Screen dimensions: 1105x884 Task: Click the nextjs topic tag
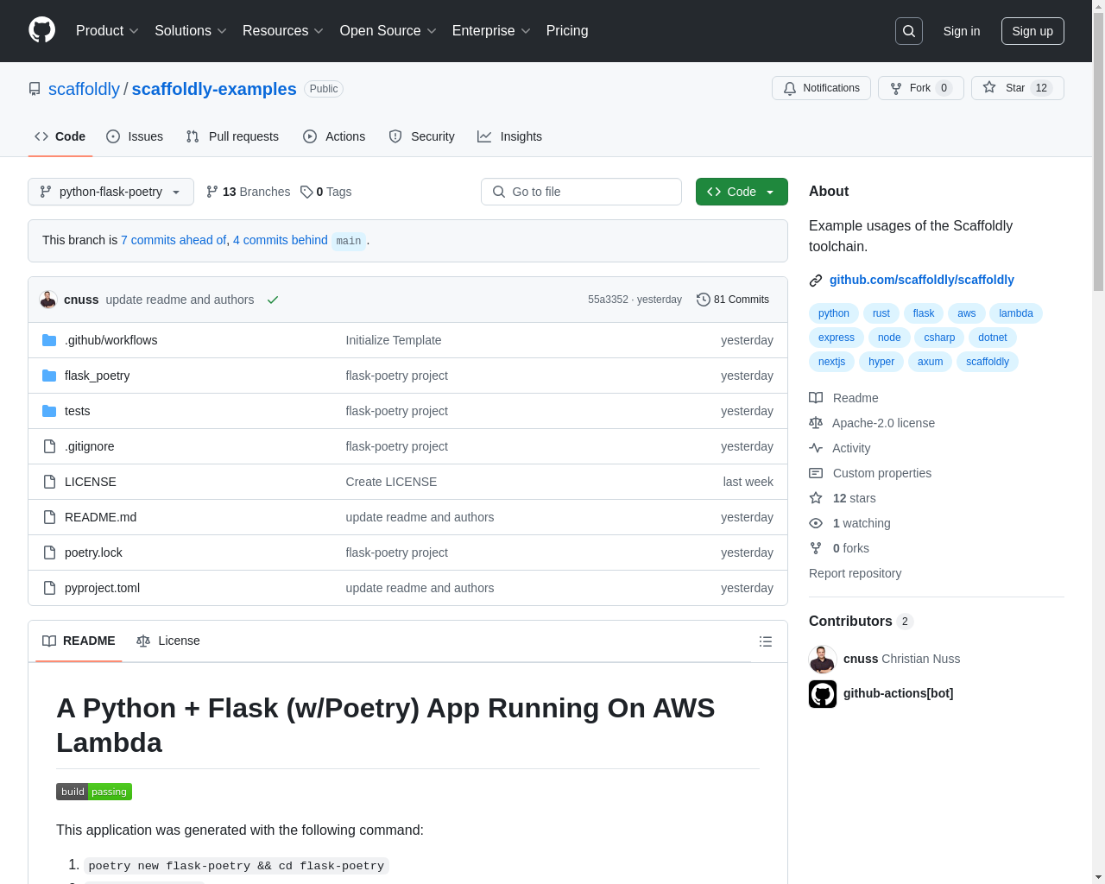832,362
